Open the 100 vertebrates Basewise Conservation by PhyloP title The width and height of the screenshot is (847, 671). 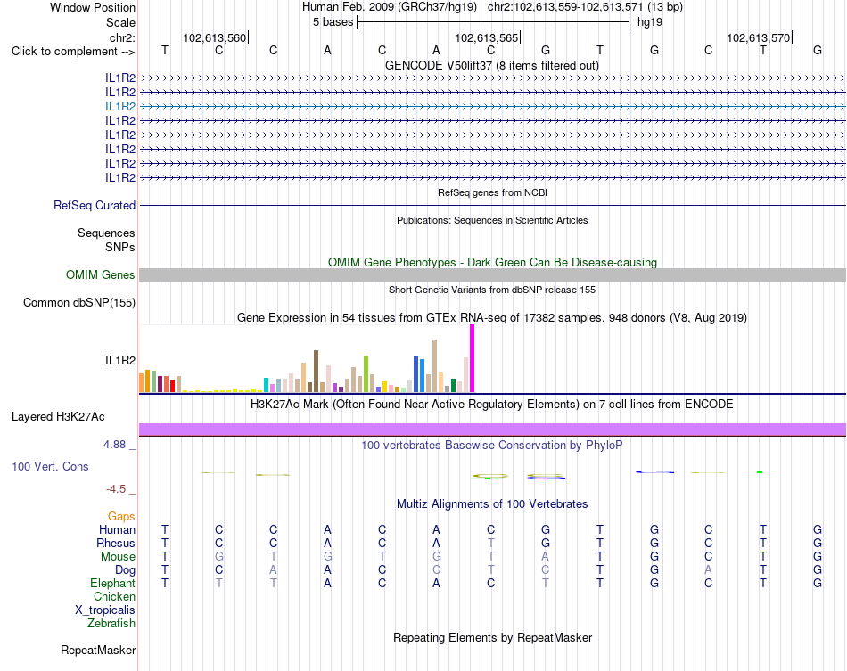[492, 446]
